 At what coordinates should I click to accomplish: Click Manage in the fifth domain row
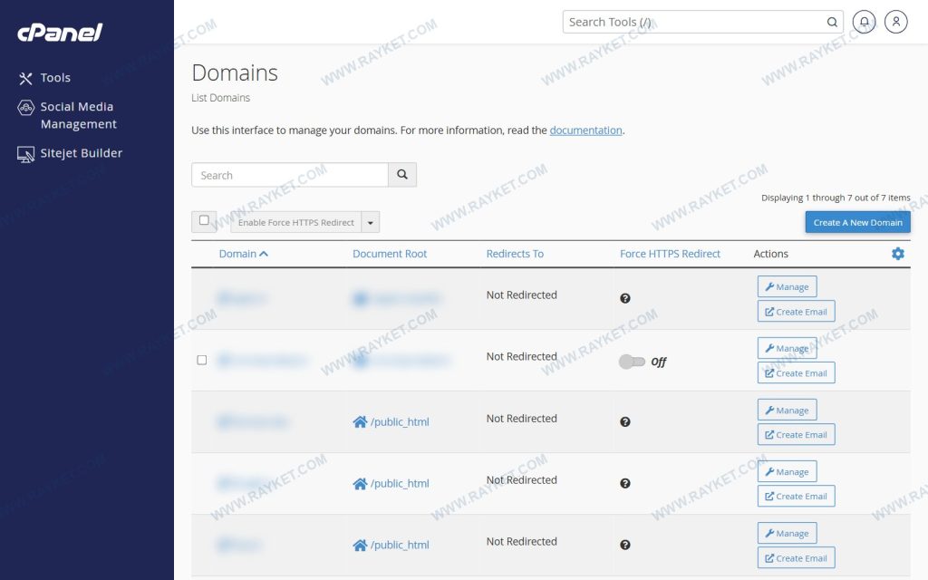788,533
